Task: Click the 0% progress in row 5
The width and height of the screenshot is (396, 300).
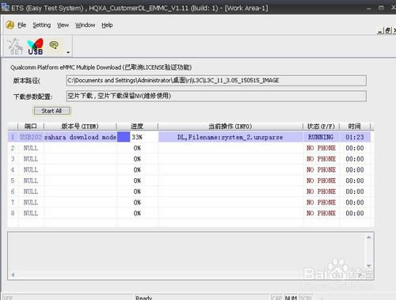Action: tap(137, 180)
